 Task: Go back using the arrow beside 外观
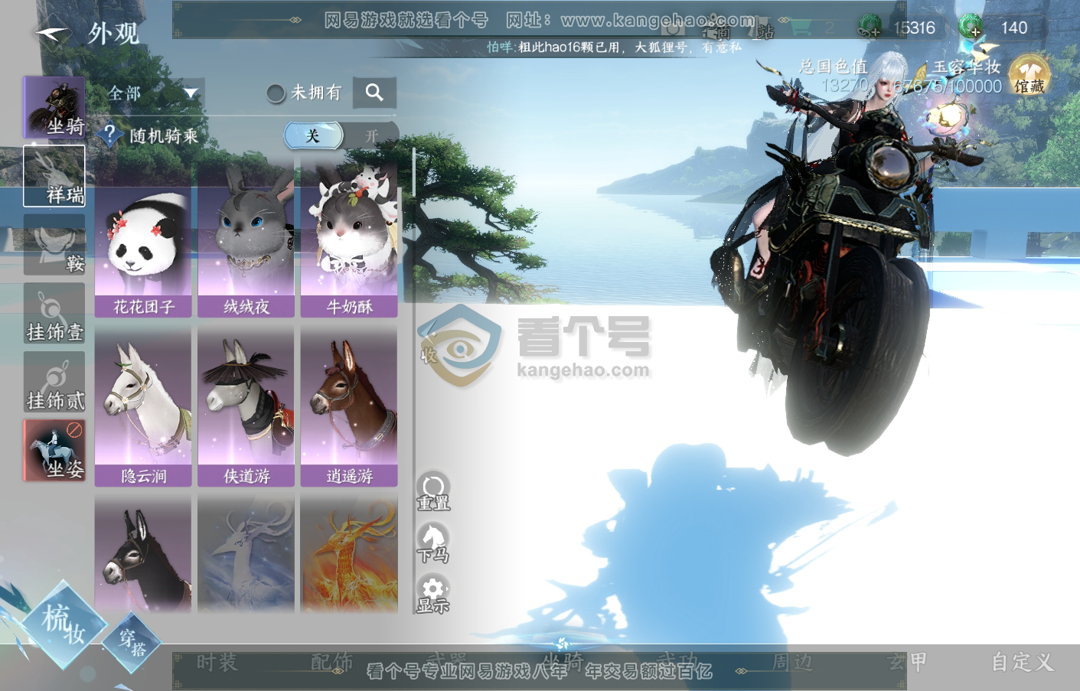click(x=51, y=34)
